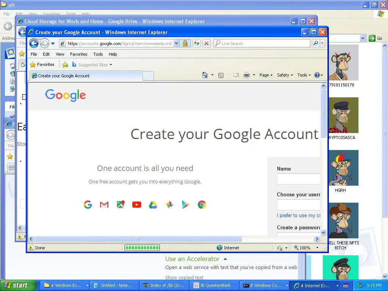Viewport: 388px width, 291px height.
Task: Click the green page load progress bar
Action: (142, 247)
